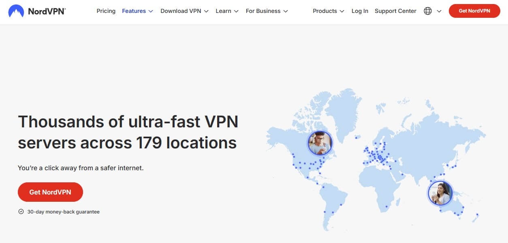Select the person avatar over Australia
Screen dimensions: 508x243
click(440, 193)
